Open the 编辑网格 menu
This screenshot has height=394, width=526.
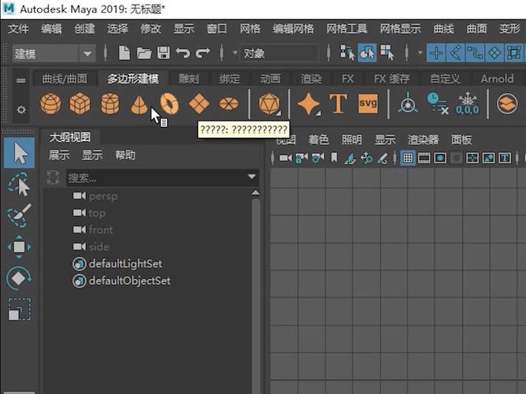293,28
